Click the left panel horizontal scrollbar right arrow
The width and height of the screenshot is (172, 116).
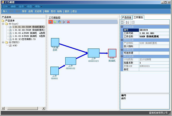click(x=44, y=108)
